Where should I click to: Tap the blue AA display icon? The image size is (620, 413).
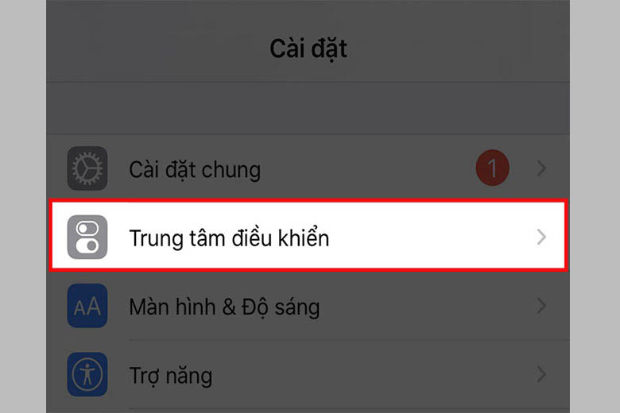click(x=87, y=306)
